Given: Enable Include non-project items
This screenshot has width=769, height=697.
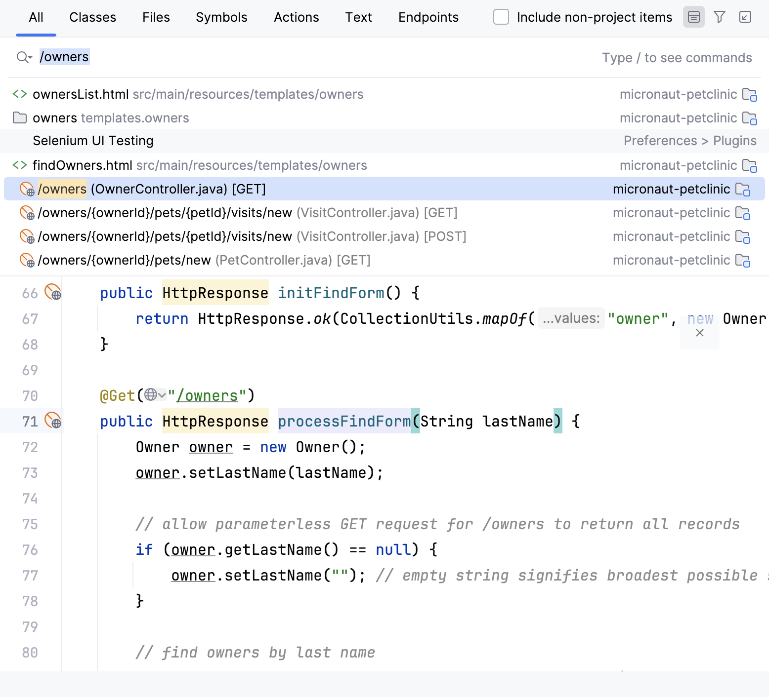Looking at the screenshot, I should coord(501,17).
